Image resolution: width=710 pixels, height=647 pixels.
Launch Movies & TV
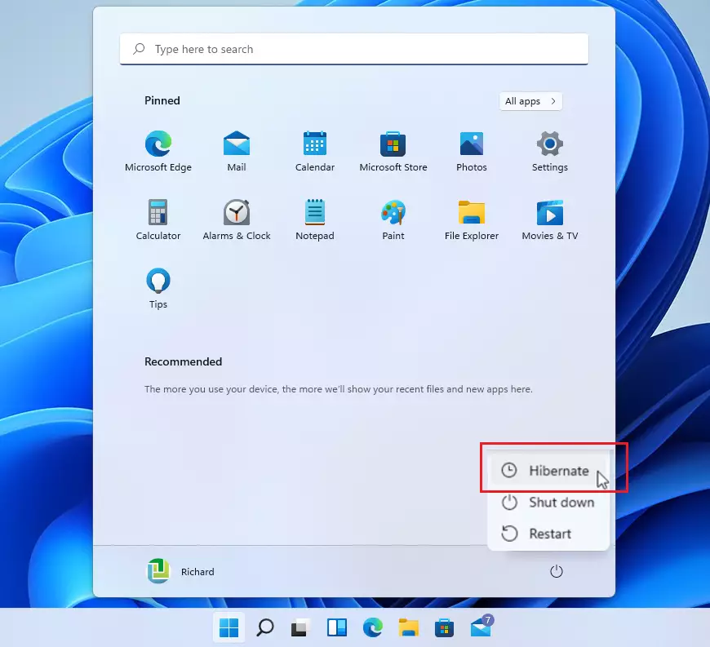coord(550,220)
